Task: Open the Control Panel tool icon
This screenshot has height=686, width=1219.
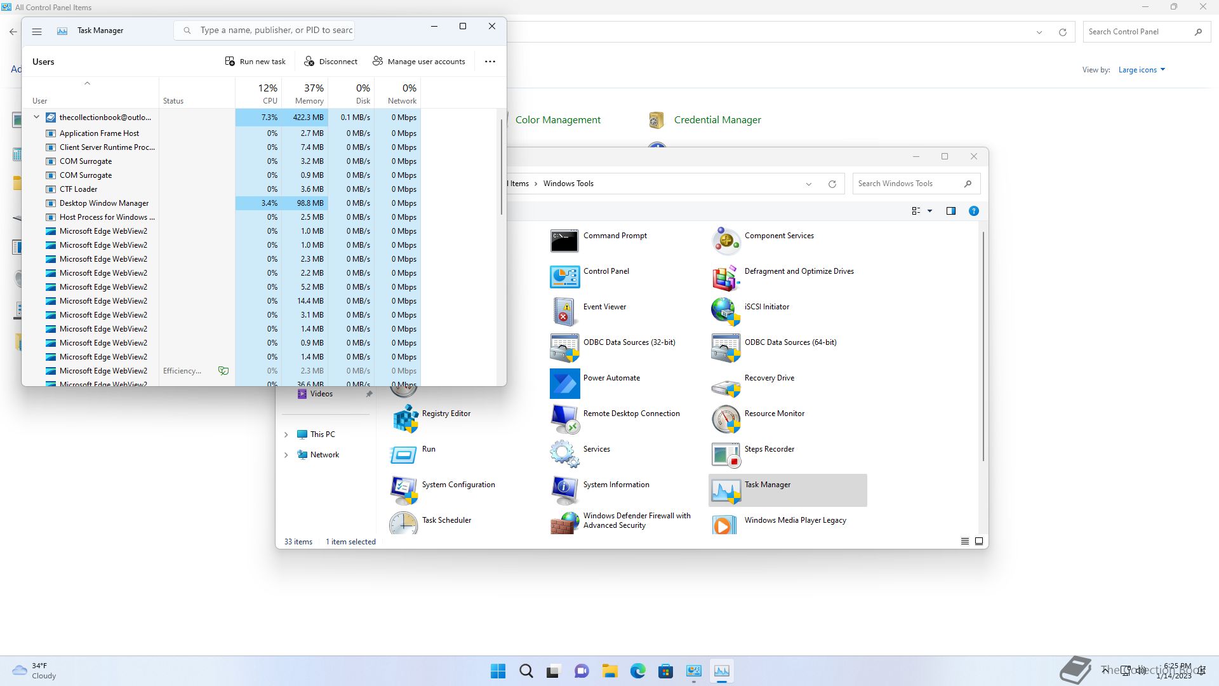Action: pos(564,276)
